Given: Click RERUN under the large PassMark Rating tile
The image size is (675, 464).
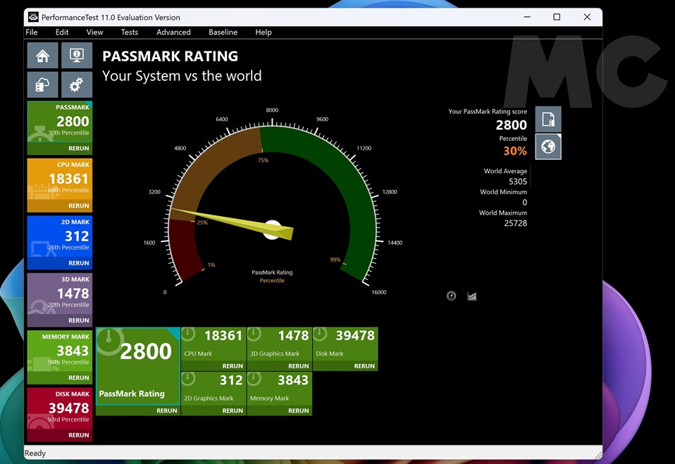Looking at the screenshot, I should click(166, 410).
